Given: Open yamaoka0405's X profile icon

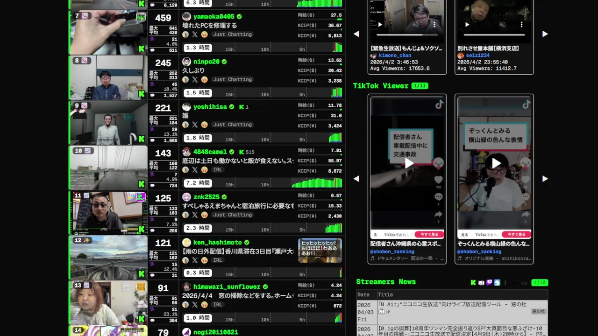Looking at the screenshot, I should click(x=195, y=35).
